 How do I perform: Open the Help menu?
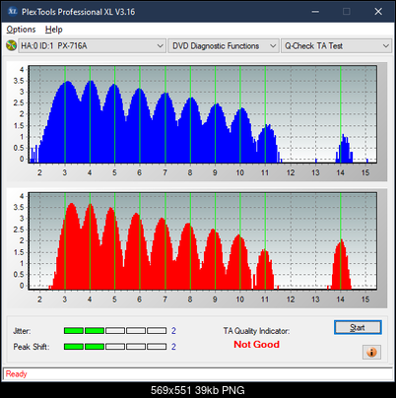click(53, 30)
